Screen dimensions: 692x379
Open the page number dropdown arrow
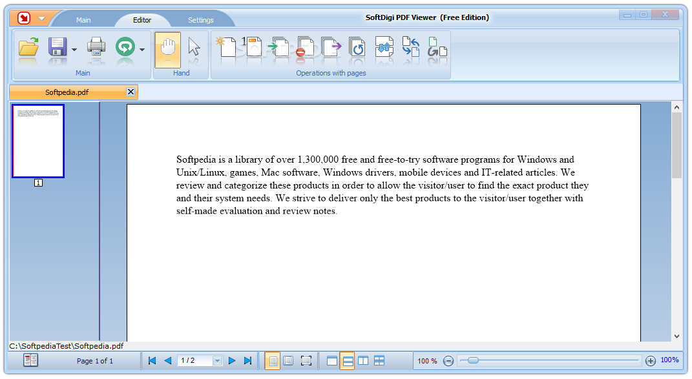(x=217, y=361)
